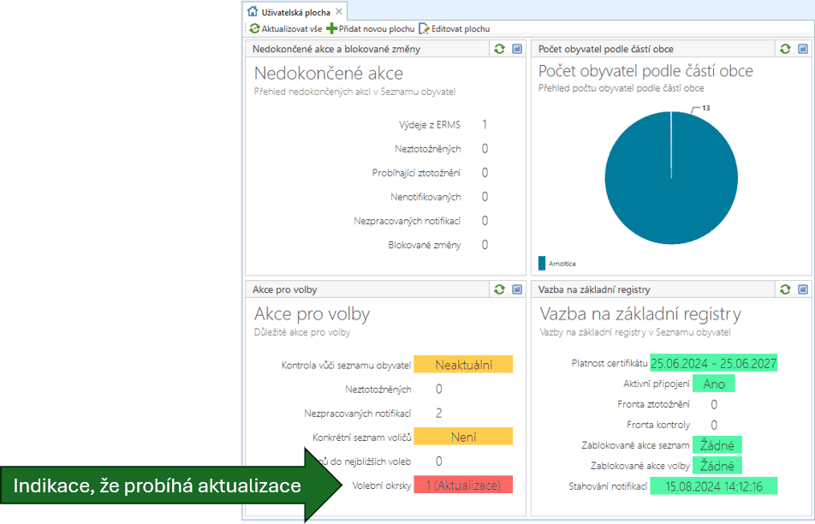The image size is (815, 524).
Task: Click blue square icon in Vazba na základní registry header
Action: point(803,289)
